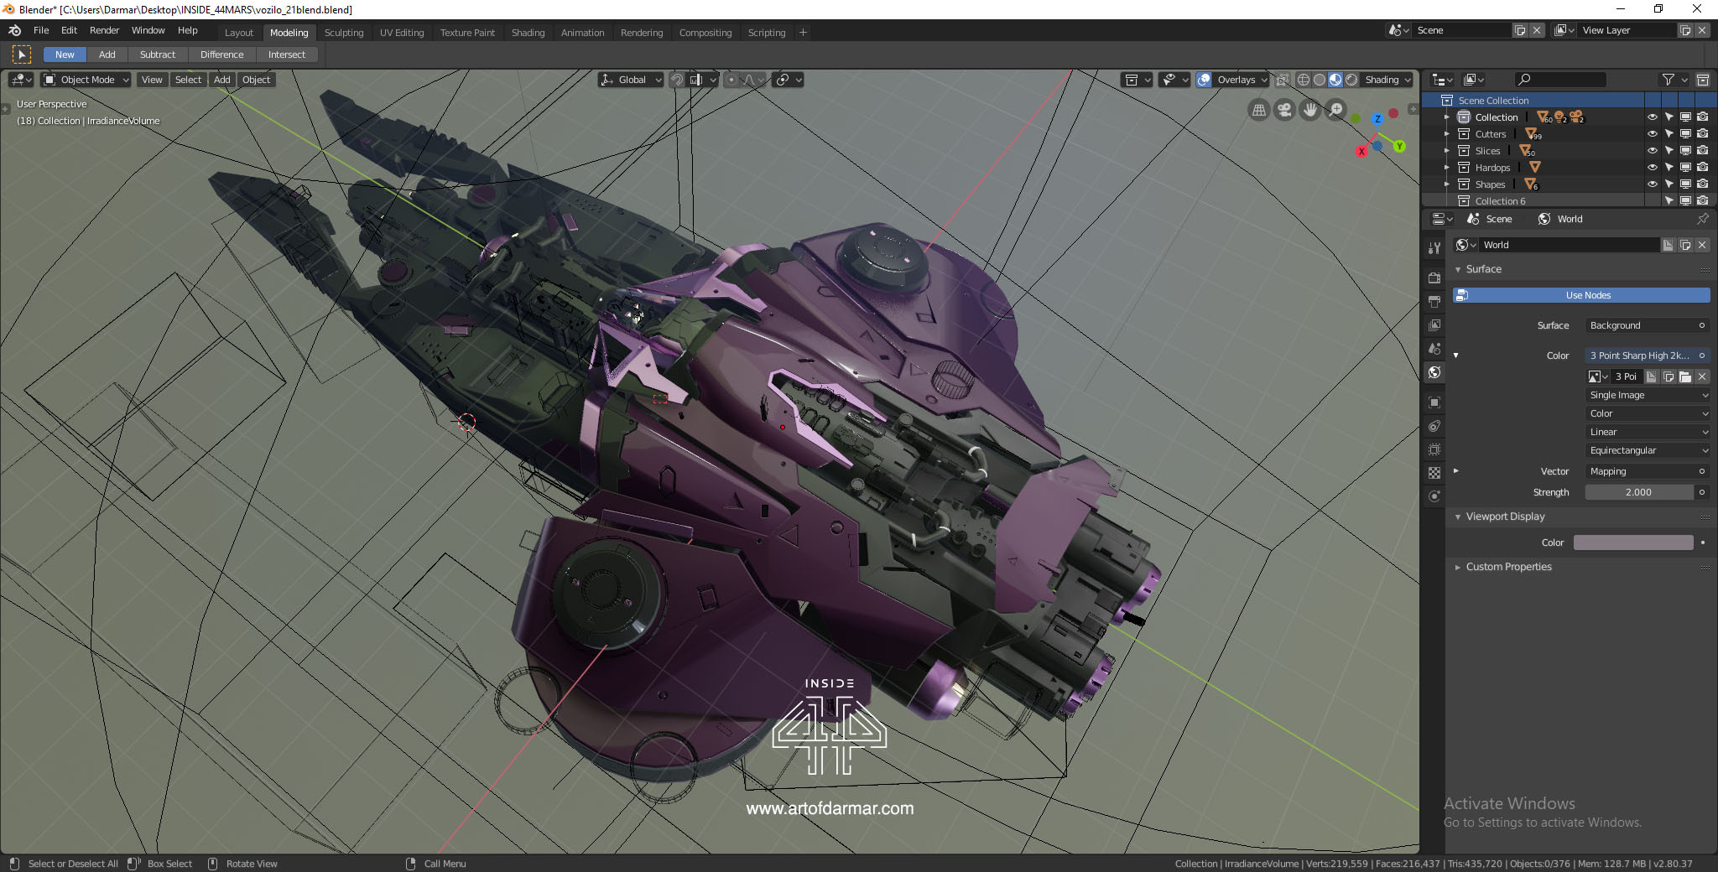Expand the Cutters collection
Image resolution: width=1718 pixels, height=872 pixels.
tap(1446, 134)
